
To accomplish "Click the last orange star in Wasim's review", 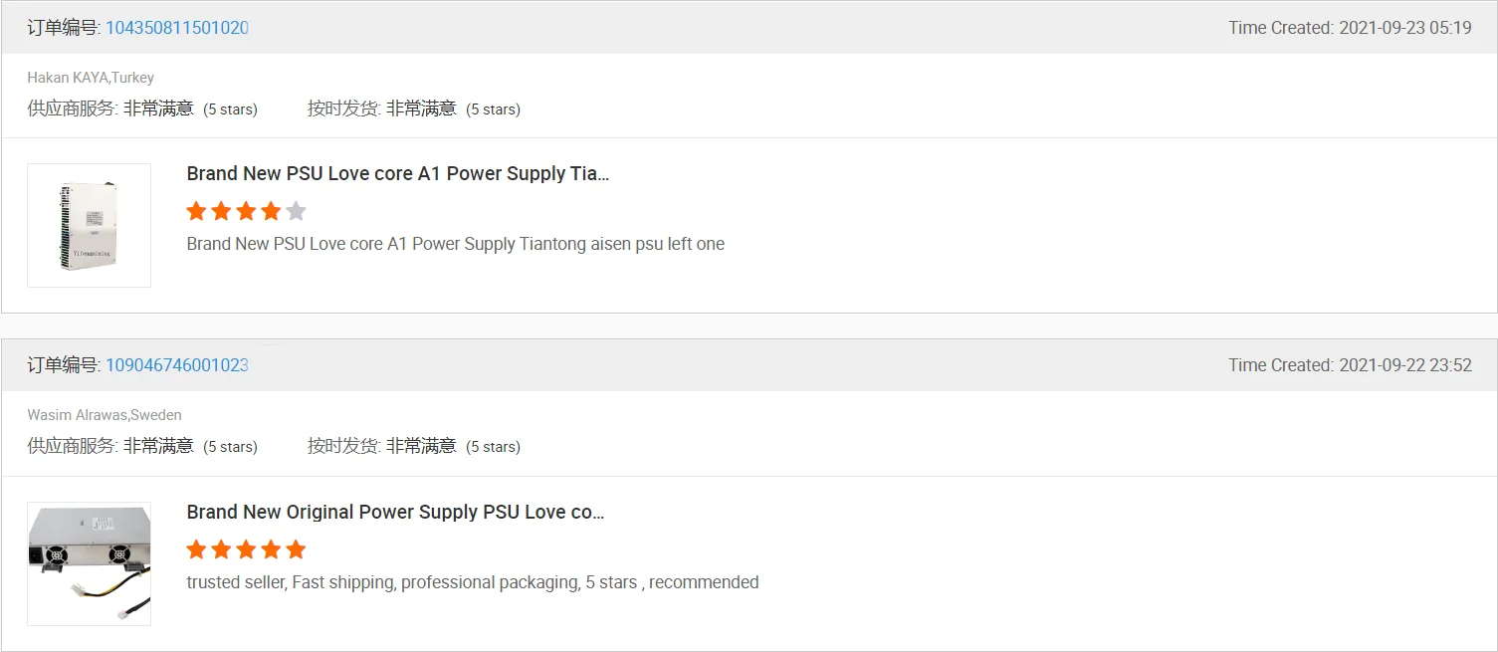I will pos(296,549).
